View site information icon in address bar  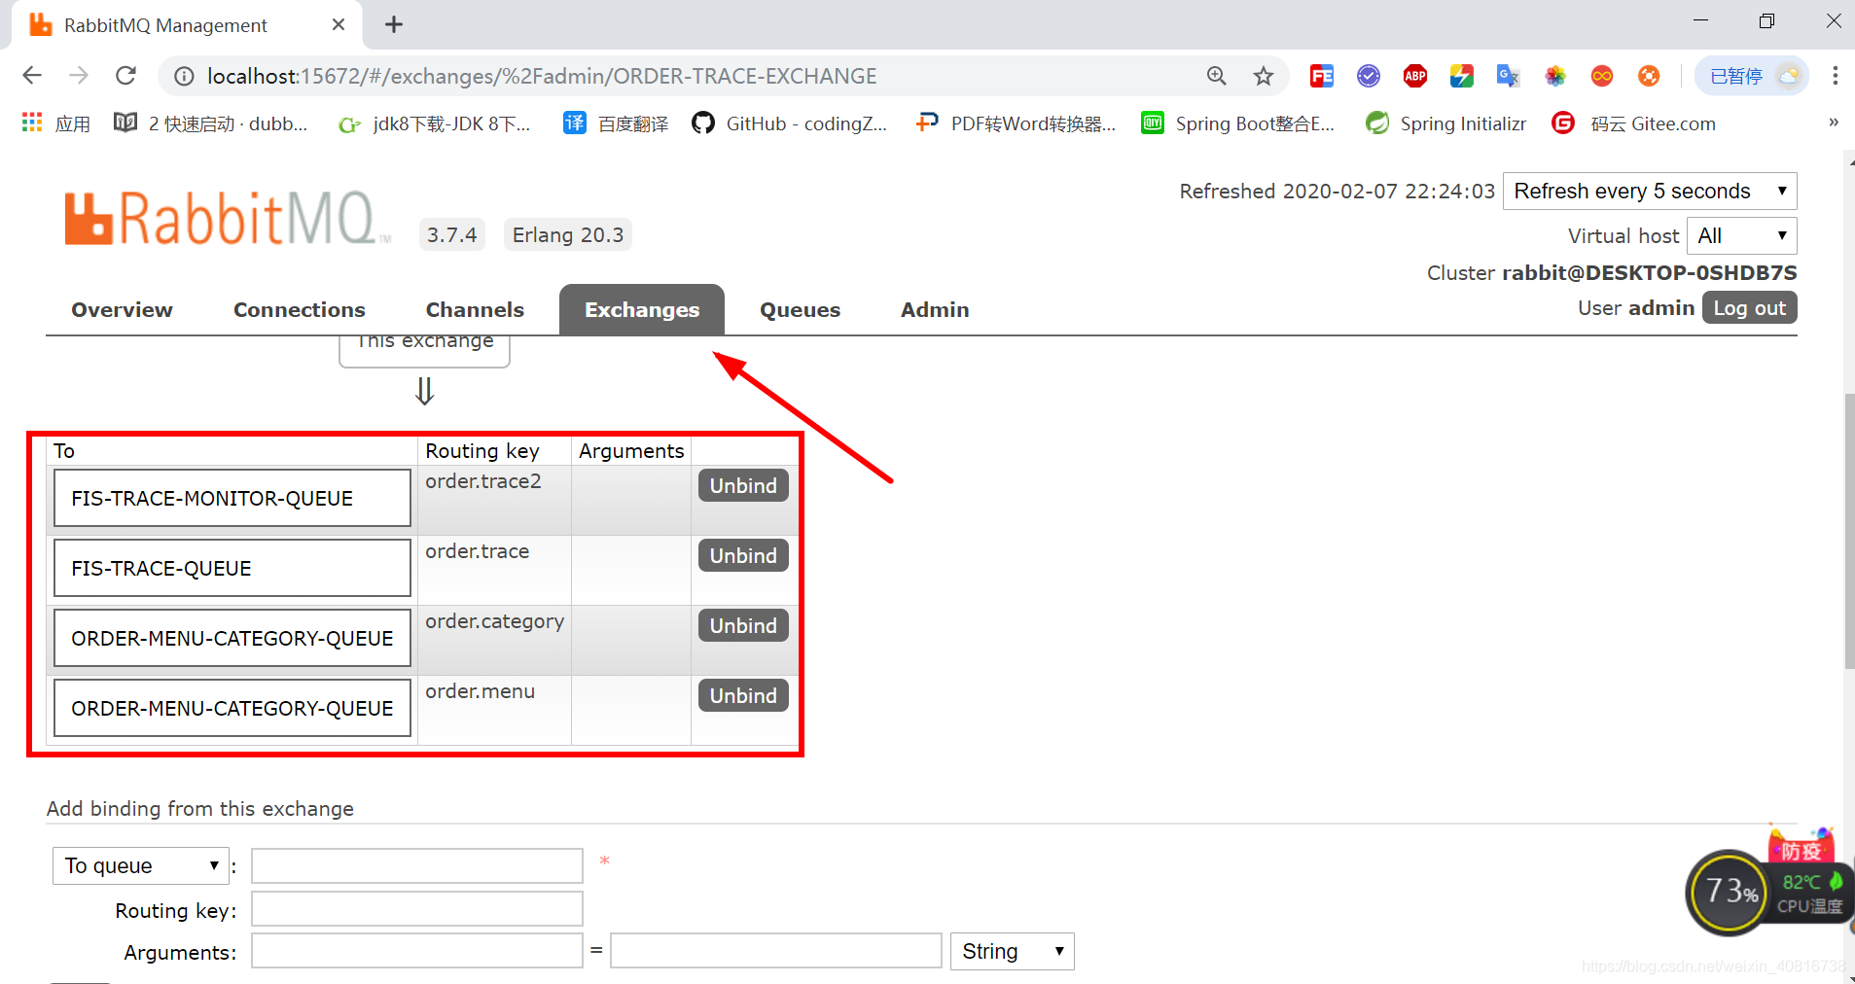(184, 76)
